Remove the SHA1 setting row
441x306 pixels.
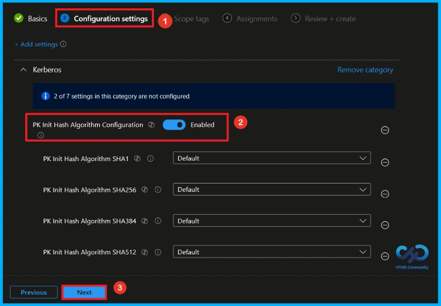[385, 163]
